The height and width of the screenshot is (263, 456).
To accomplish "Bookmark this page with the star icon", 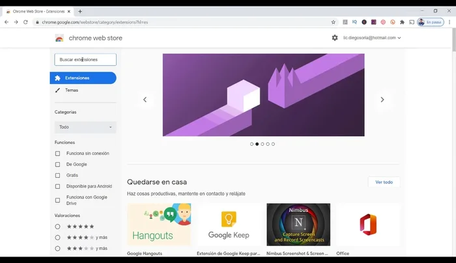I will coord(334,22).
